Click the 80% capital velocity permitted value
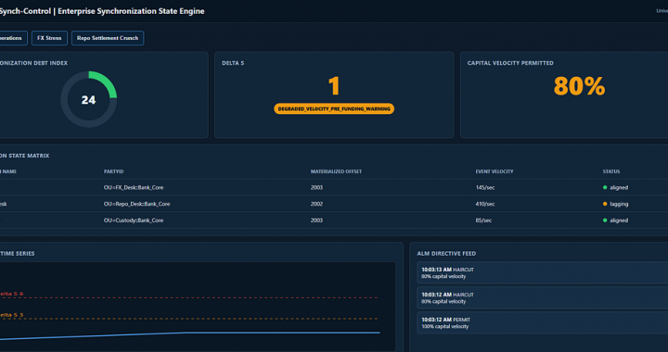The width and height of the screenshot is (668, 352). 579,86
